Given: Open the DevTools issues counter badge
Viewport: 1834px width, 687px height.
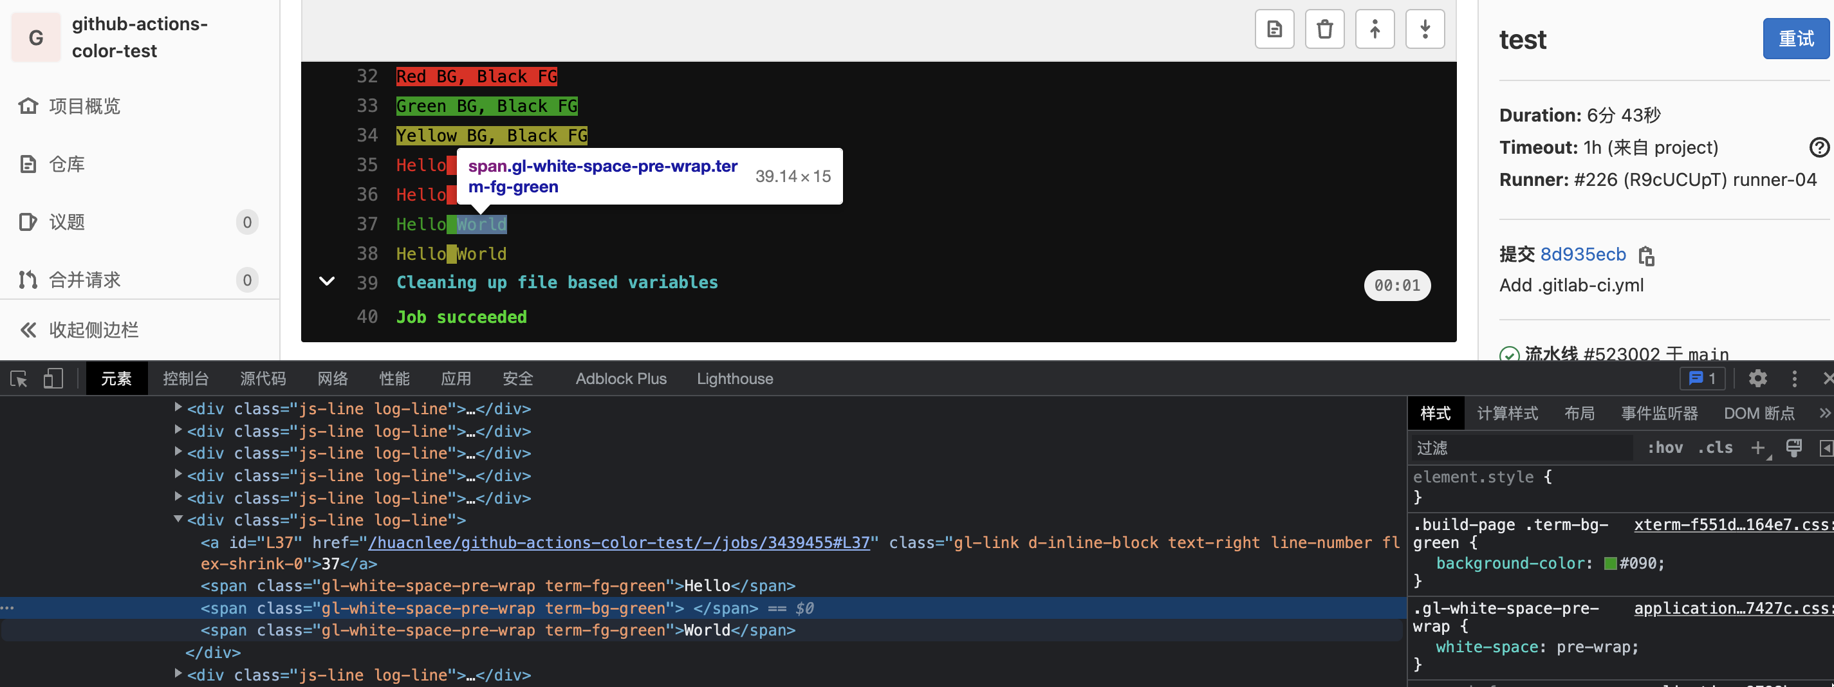Looking at the screenshot, I should pyautogui.click(x=1702, y=379).
